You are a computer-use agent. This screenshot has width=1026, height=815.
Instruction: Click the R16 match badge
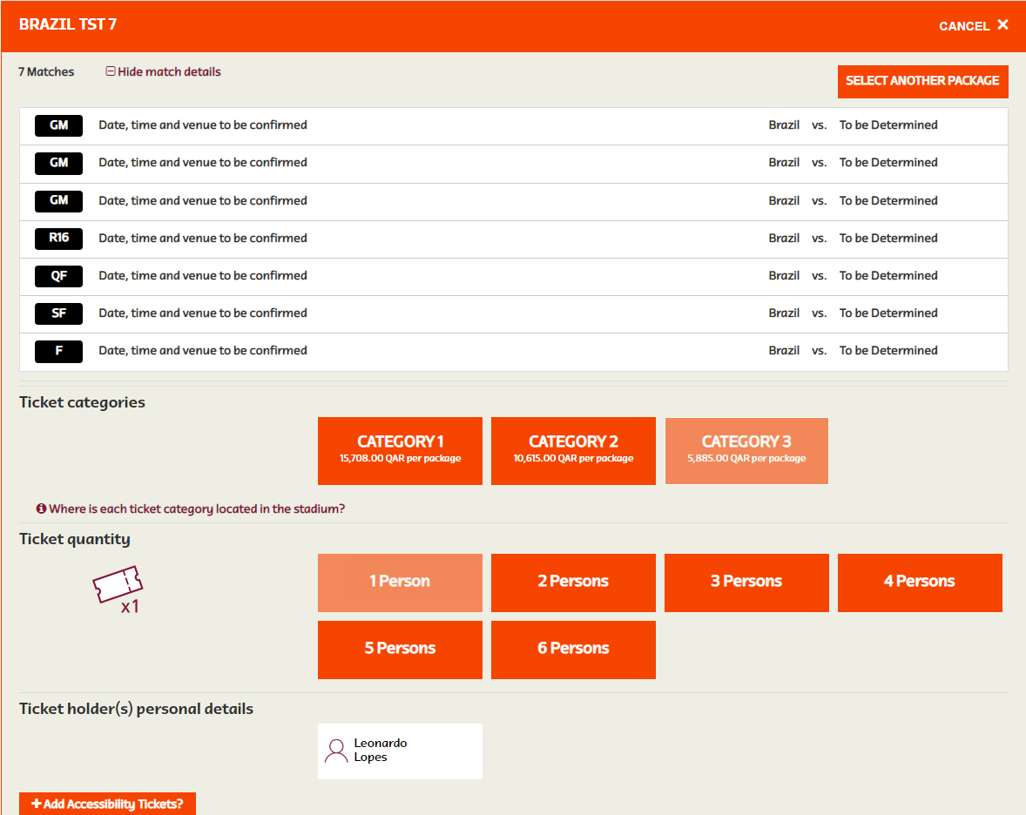[59, 238]
